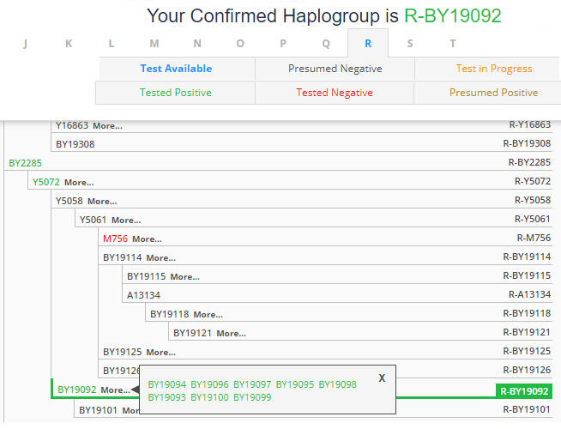Click the Test Available legend item

pos(177,69)
